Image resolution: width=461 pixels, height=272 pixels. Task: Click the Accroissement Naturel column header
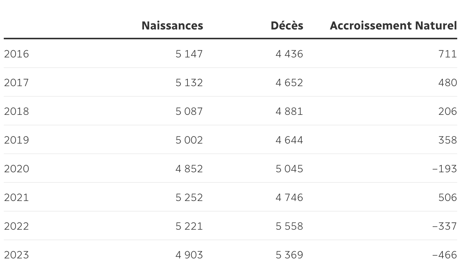[393, 26]
